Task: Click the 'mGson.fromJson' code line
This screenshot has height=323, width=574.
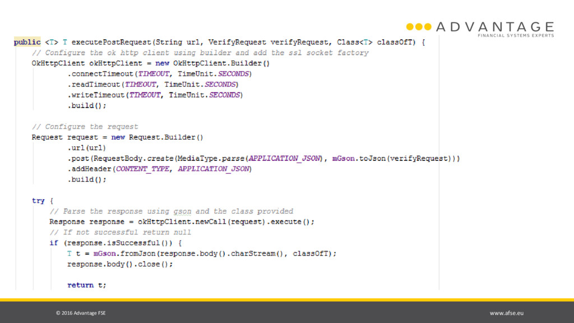Action: coord(202,253)
